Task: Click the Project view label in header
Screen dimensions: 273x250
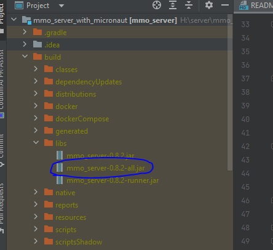Action: (38, 6)
